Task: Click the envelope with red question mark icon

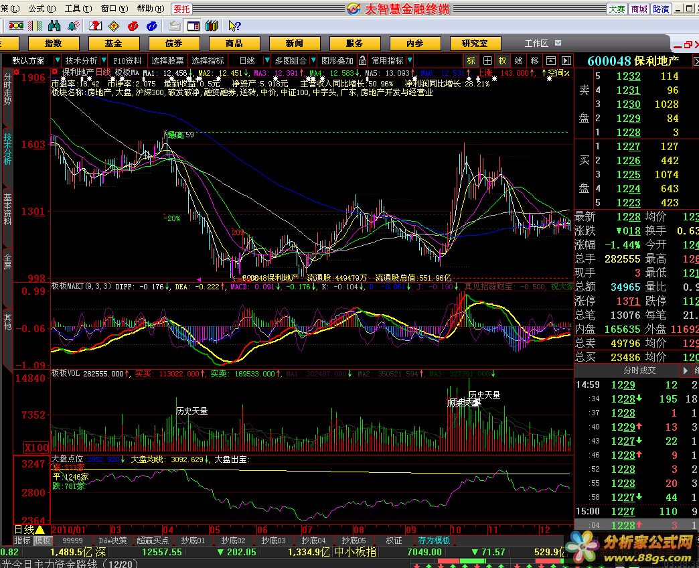Action: [95, 26]
